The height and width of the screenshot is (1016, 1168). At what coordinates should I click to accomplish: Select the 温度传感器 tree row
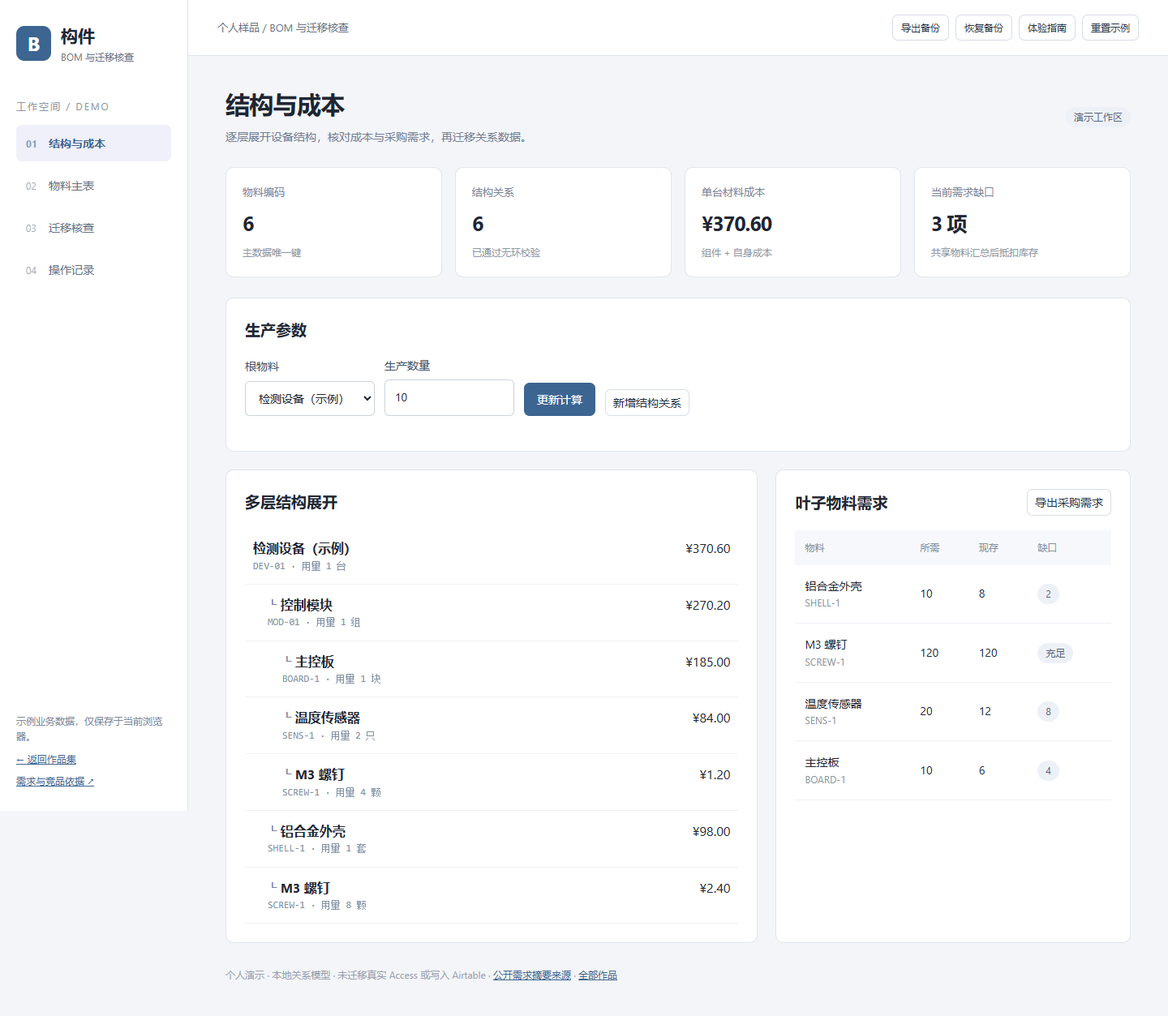pyautogui.click(x=492, y=726)
